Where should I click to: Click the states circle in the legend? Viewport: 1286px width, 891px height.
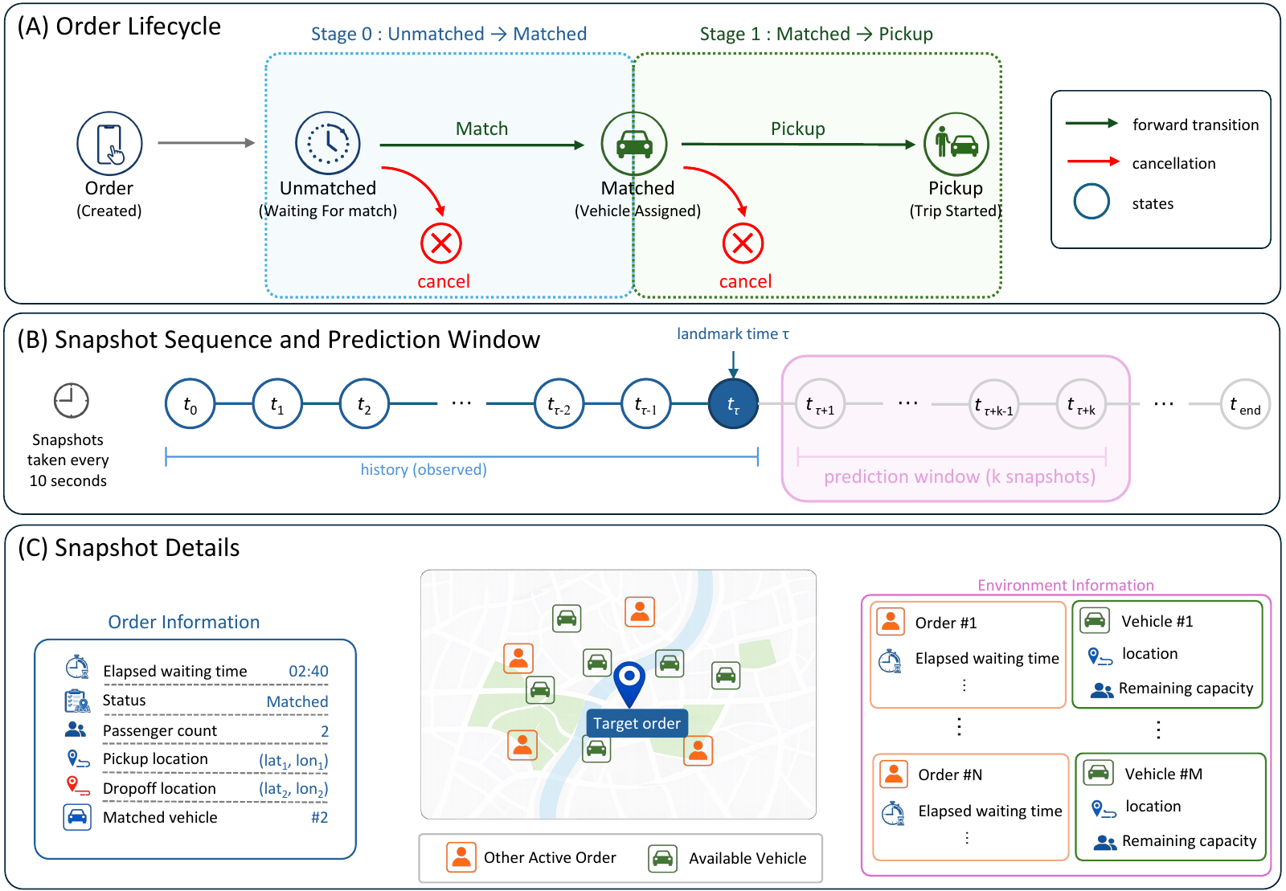point(1091,202)
